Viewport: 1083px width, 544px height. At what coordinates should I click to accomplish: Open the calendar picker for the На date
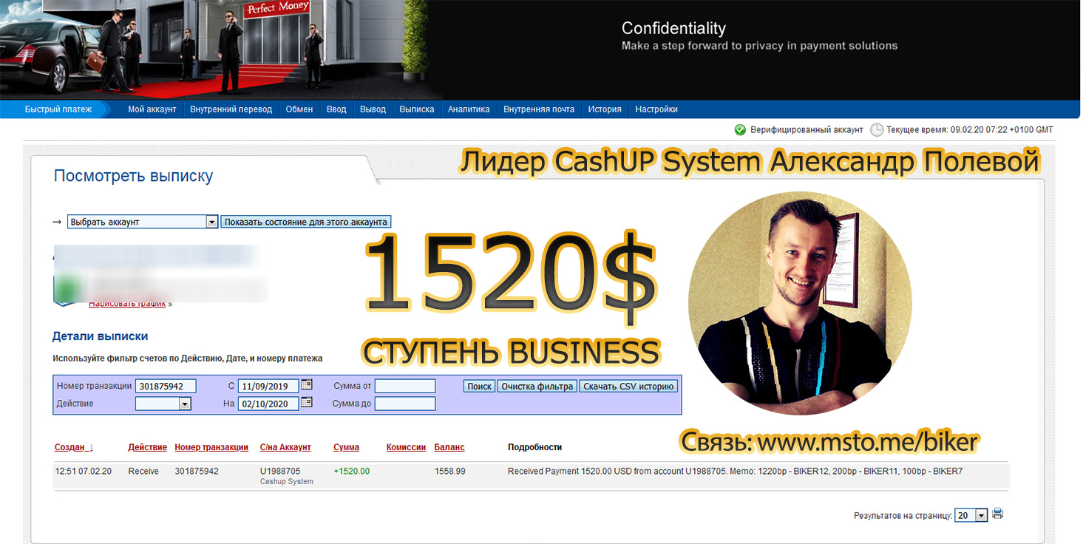pos(307,403)
